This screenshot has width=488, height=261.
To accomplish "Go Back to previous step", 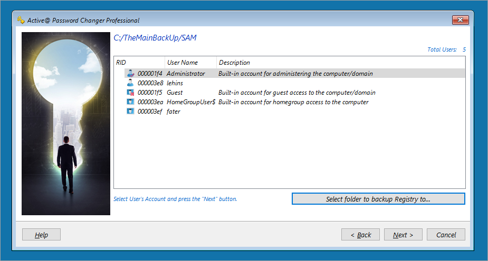I will pos(360,235).
